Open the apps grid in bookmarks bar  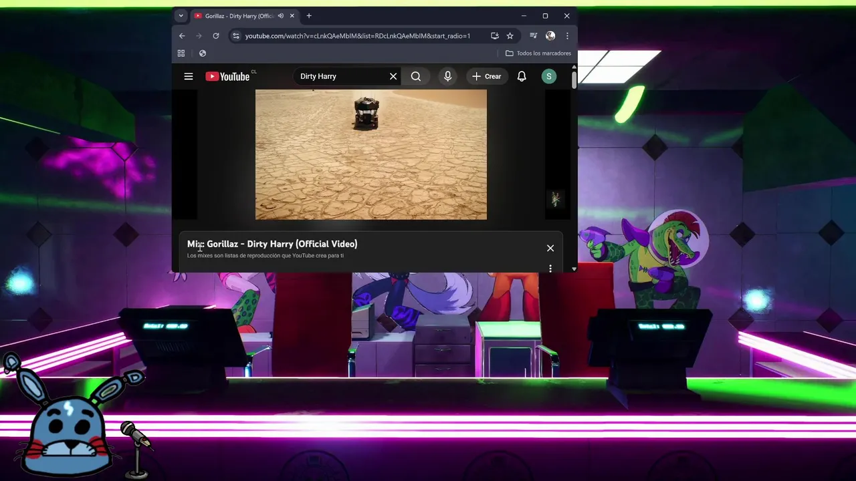coord(181,53)
